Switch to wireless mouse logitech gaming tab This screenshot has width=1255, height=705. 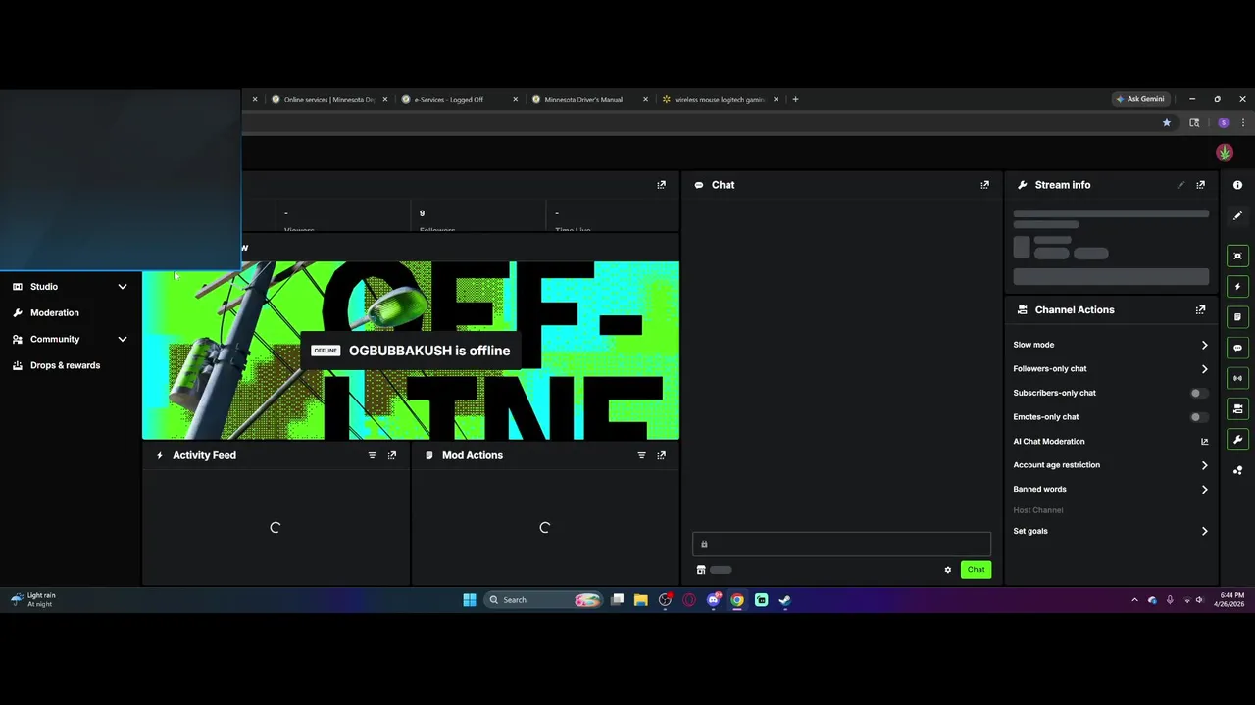(x=720, y=99)
